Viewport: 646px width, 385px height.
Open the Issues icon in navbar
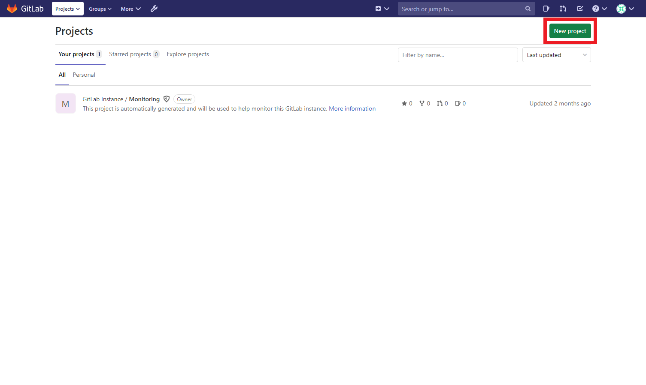pos(546,9)
